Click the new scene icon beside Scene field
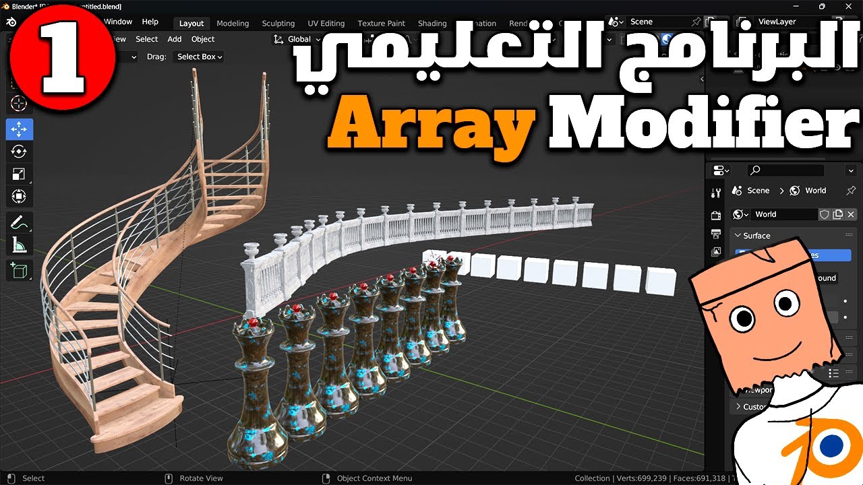Screen dimensions: 863x485 [709, 22]
